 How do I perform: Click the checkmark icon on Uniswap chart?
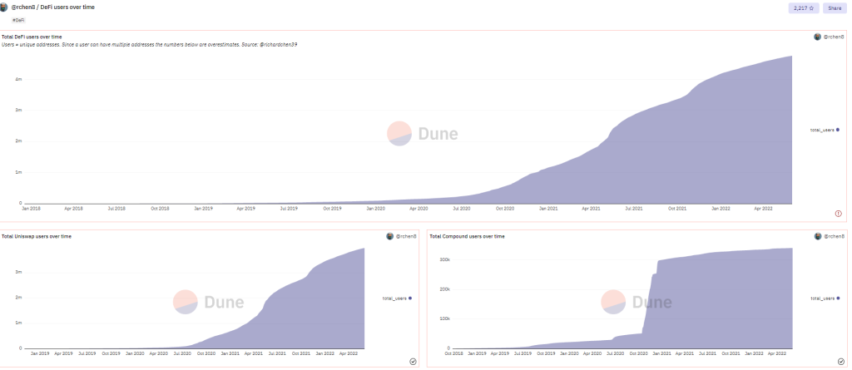pyautogui.click(x=413, y=361)
